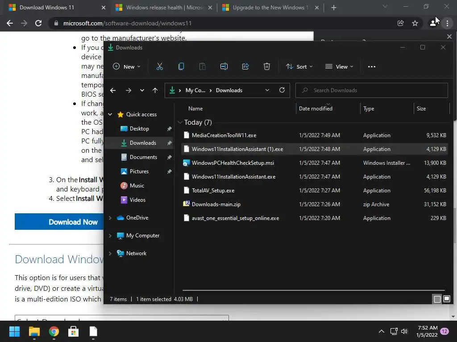Viewport: 457px width, 342px height.
Task: Open recent locations dropdown arrow
Action: 142,90
